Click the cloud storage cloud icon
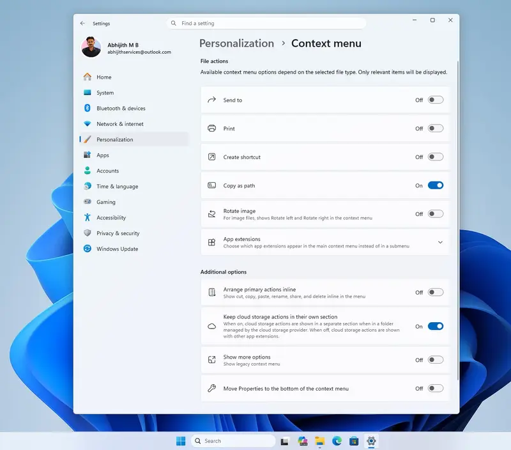Screen dimensions: 511x450 point(212,327)
